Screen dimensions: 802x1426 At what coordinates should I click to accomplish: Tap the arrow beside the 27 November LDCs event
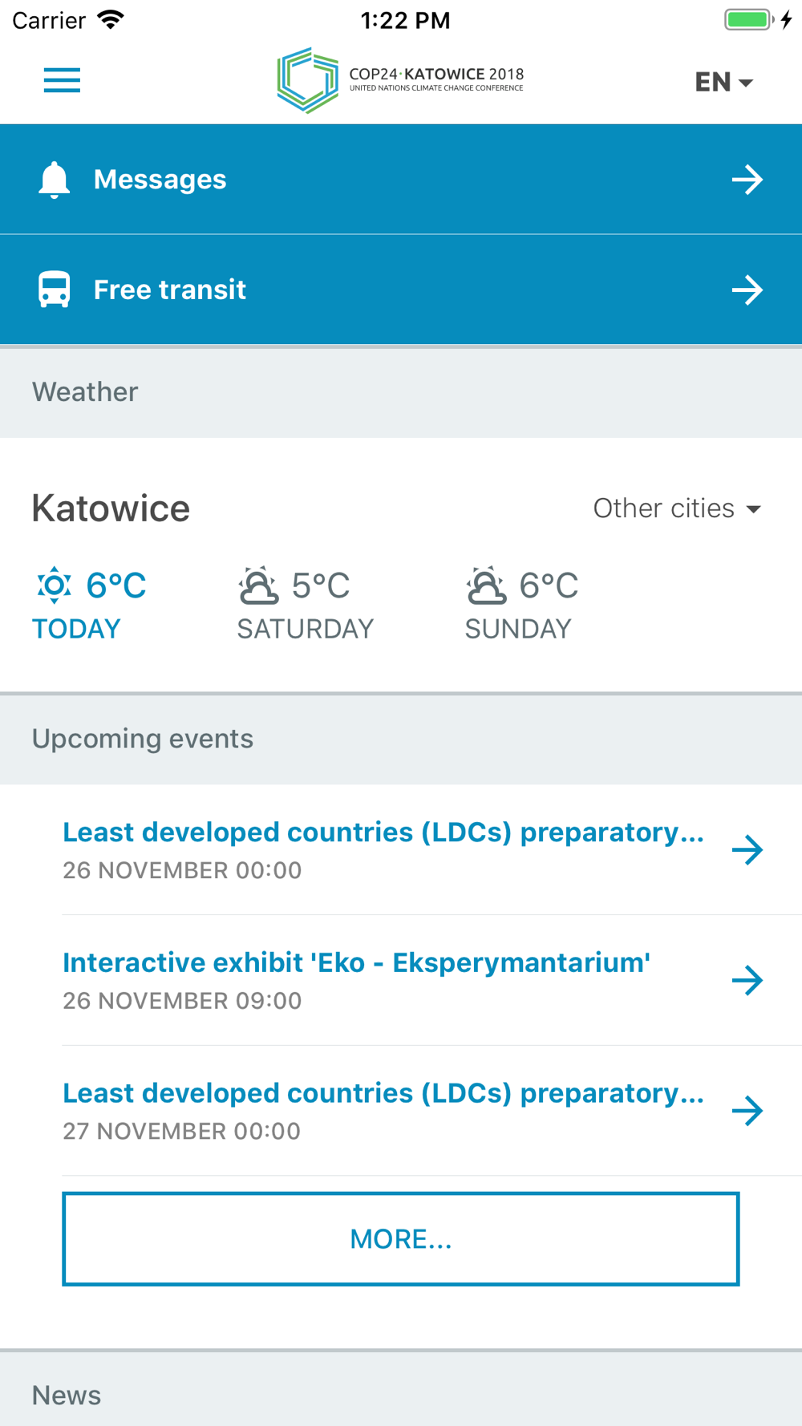pyautogui.click(x=747, y=1111)
